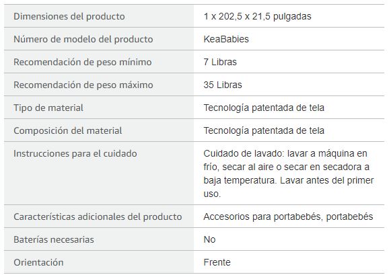Click the 'Cuidado de lavado' instructions text

coord(289,173)
